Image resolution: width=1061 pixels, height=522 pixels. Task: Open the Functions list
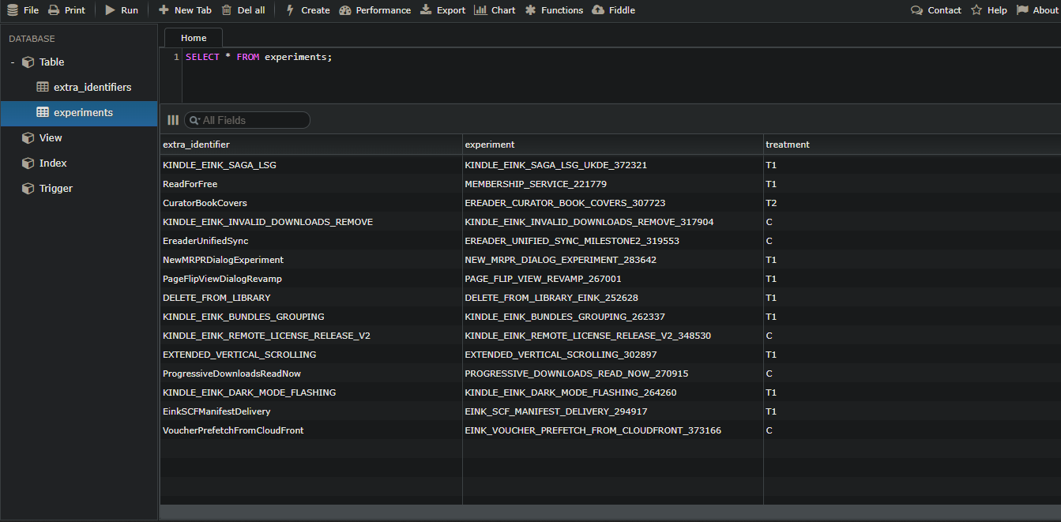tap(554, 10)
